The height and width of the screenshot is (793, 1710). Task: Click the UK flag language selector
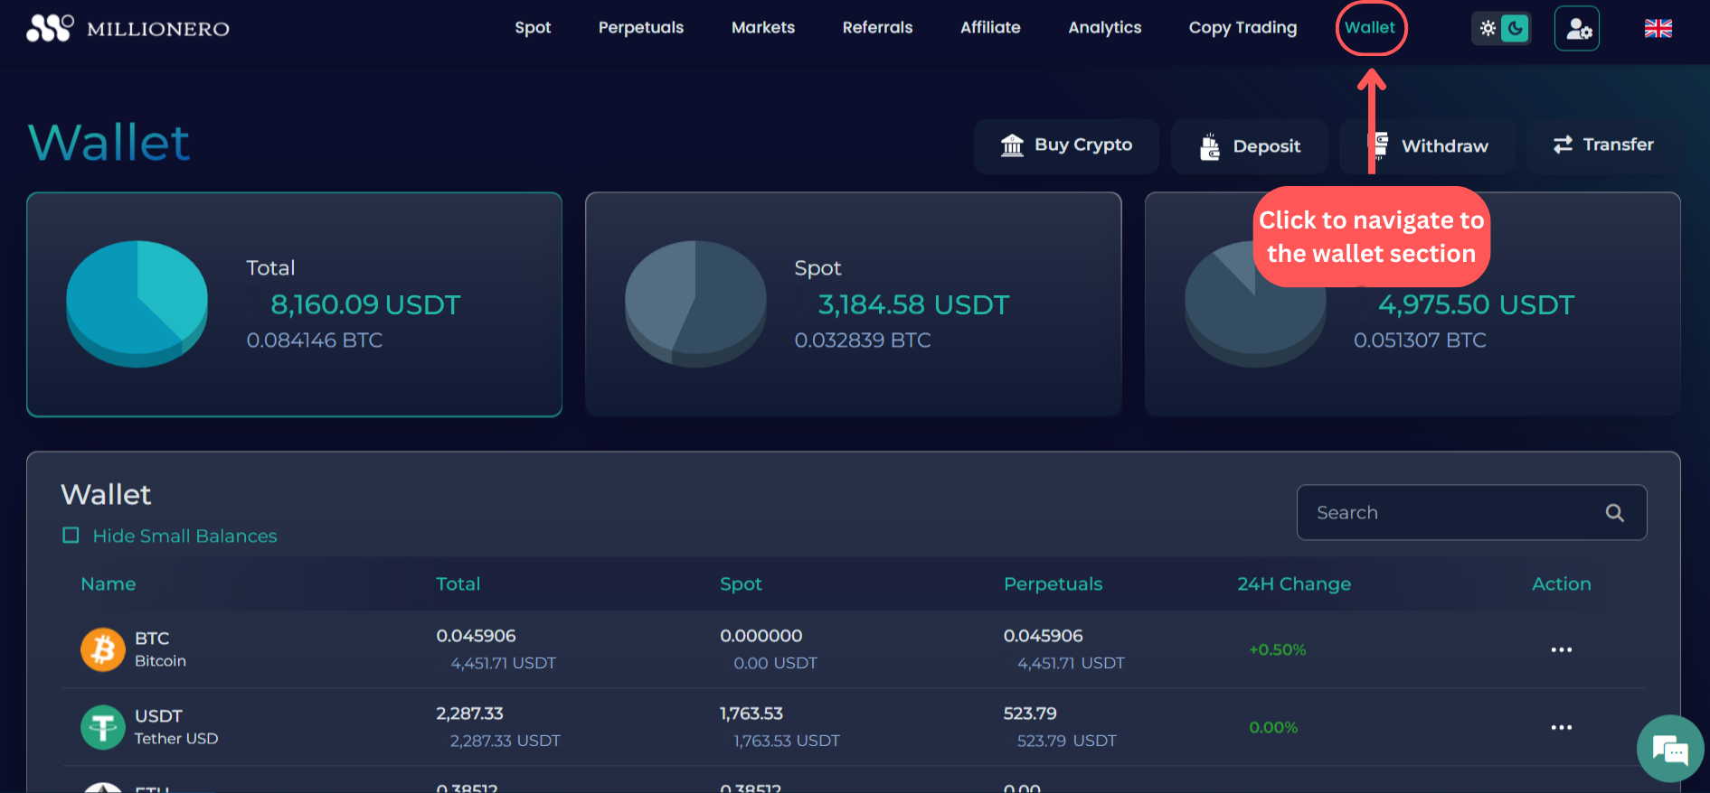click(1658, 29)
